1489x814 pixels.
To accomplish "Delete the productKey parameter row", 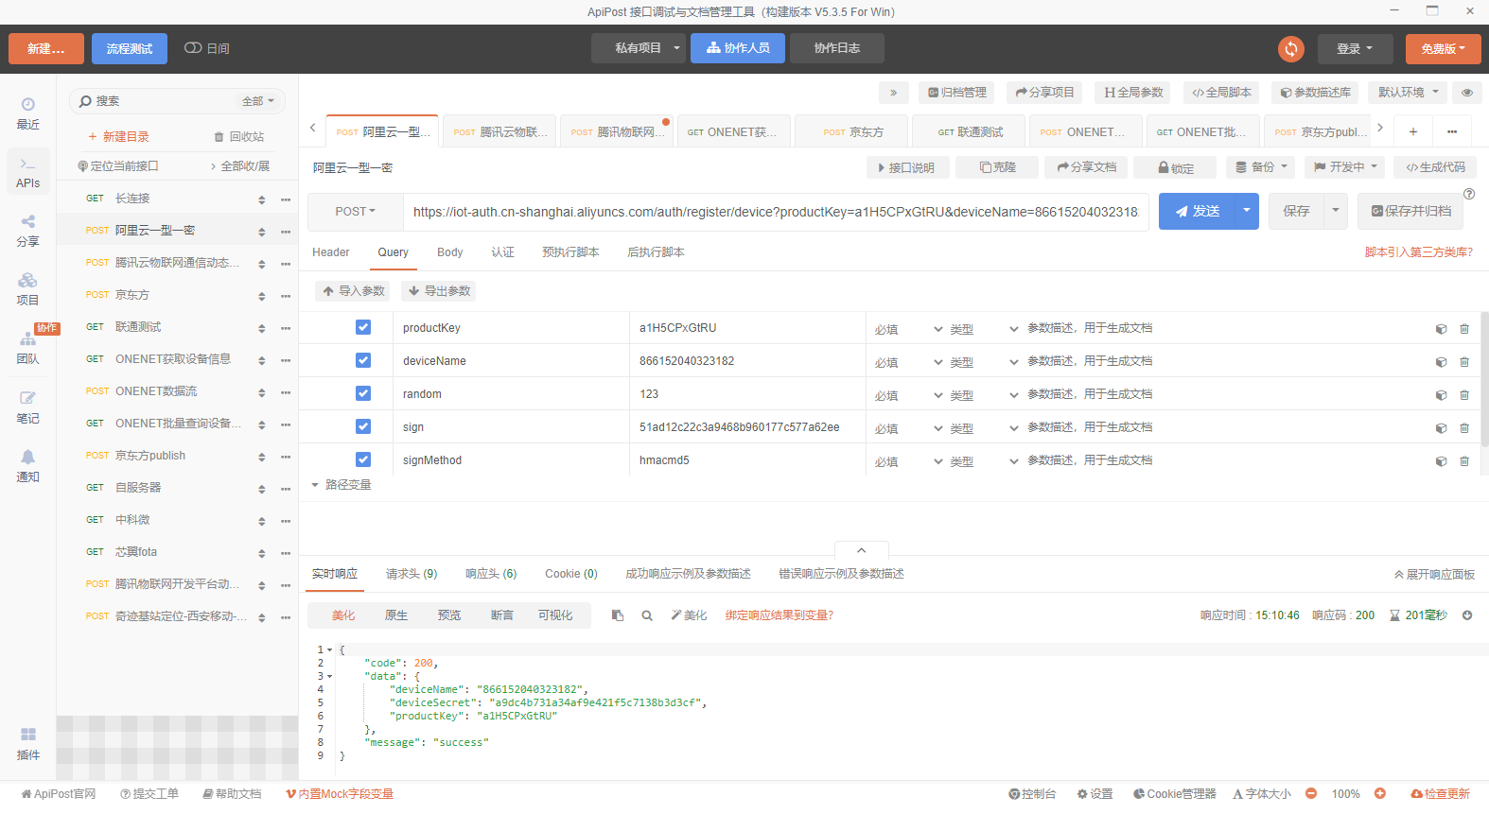I will [x=1464, y=329].
